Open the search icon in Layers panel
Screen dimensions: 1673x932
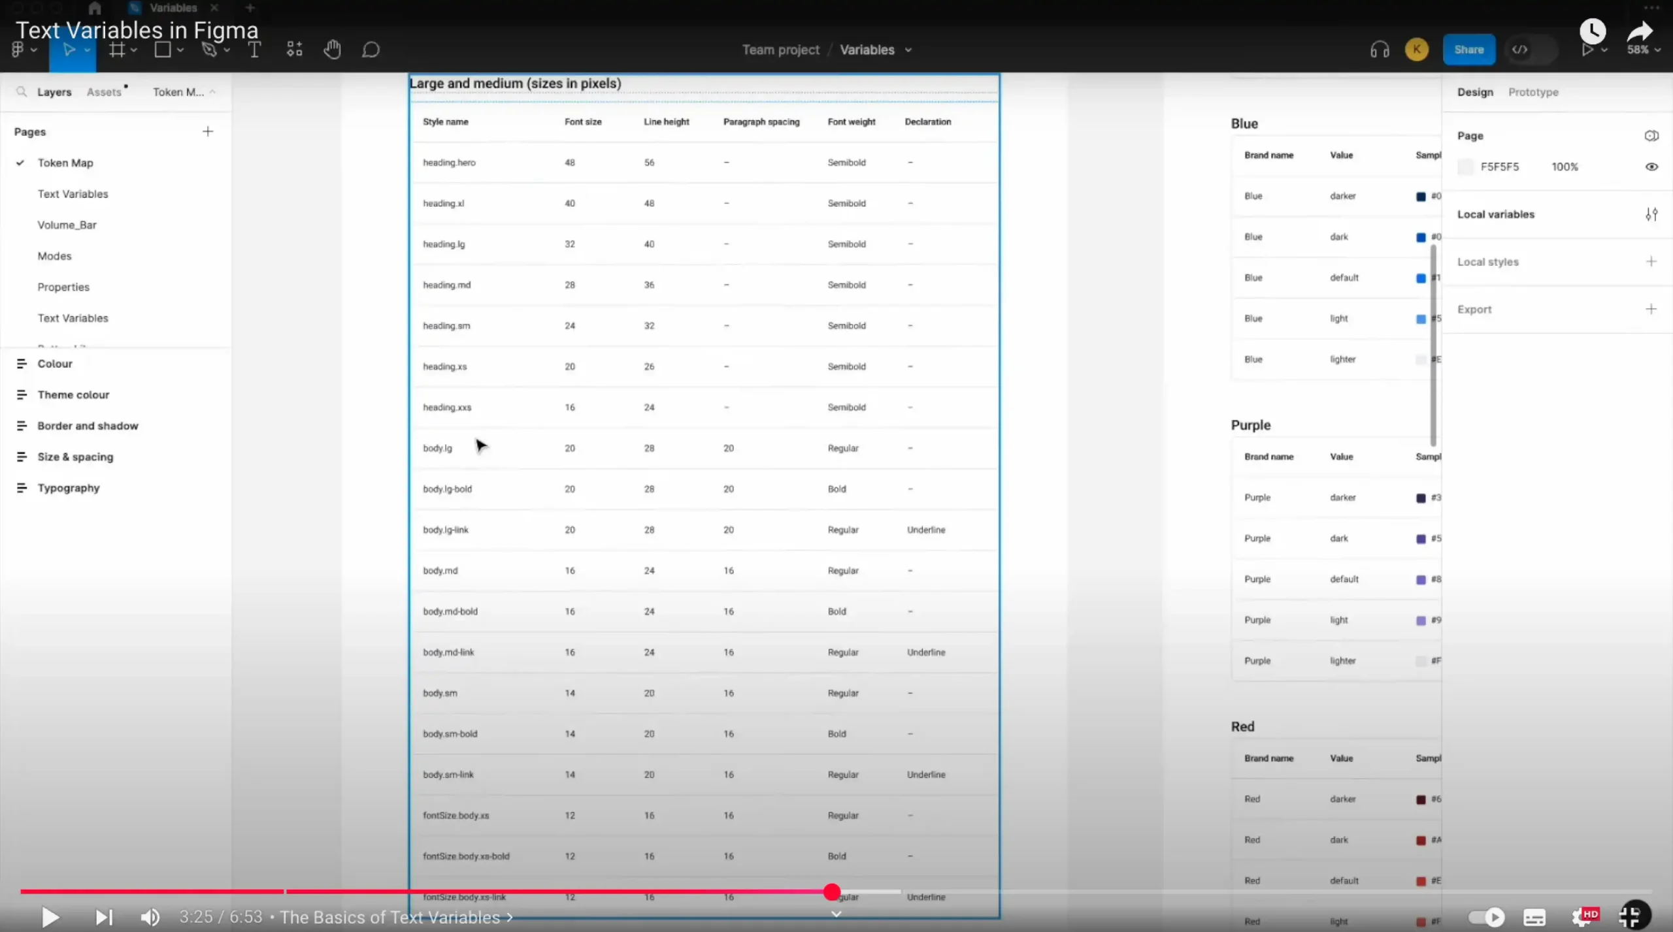pos(22,92)
